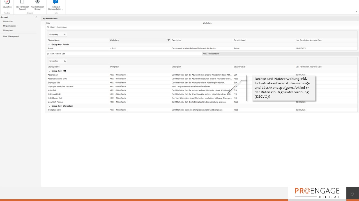359x201 pixels.
Task: Open User Management in the sidebar
Action: 11,37
